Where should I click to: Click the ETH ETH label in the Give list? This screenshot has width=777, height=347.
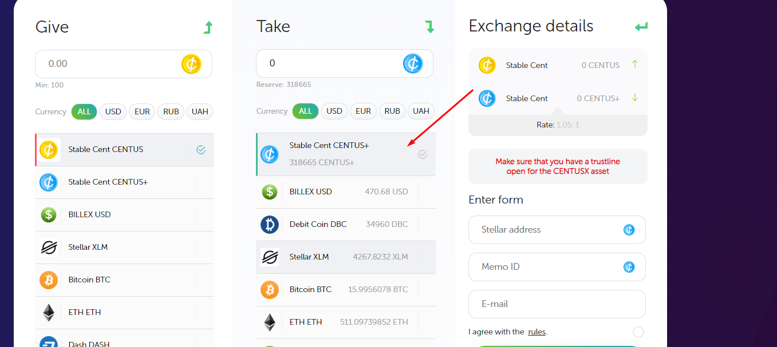click(84, 312)
